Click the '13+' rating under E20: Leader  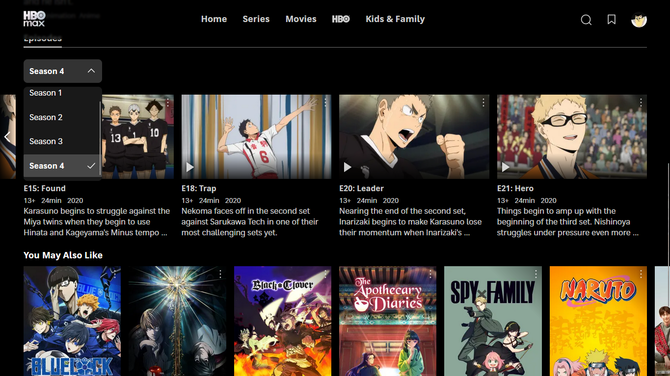coord(345,201)
